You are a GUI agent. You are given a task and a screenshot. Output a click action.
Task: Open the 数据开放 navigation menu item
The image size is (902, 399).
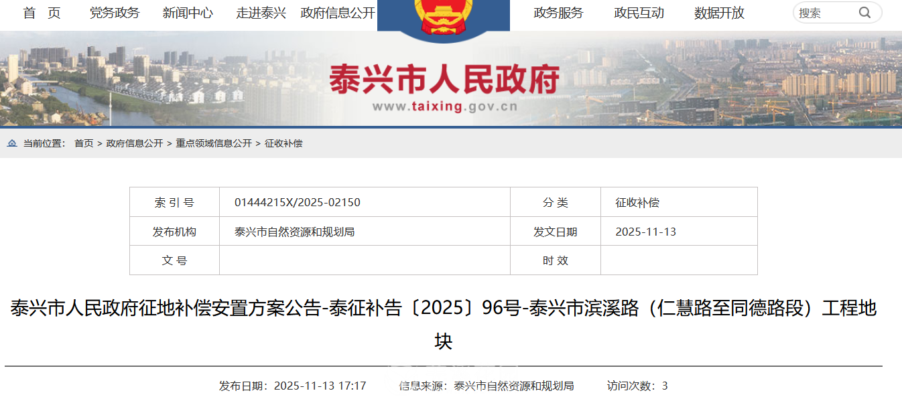click(x=718, y=13)
